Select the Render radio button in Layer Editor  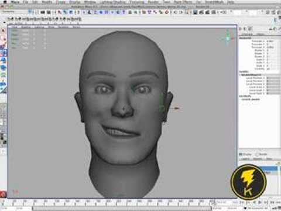[257, 154]
